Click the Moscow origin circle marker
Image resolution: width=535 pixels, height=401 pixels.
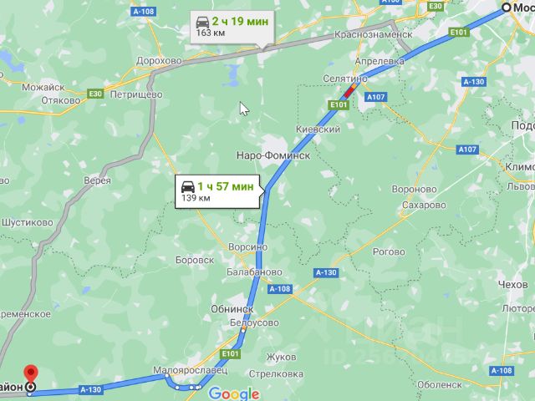507,8
